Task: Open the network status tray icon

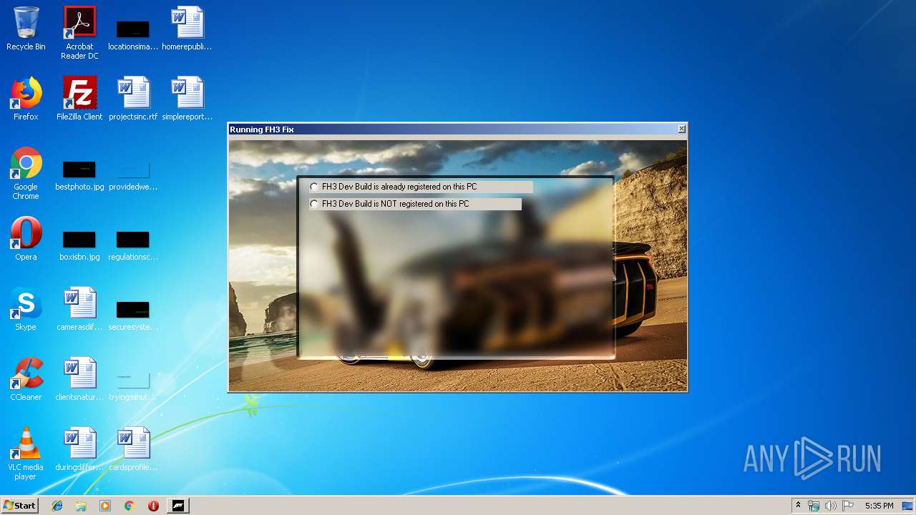Action: pos(814,506)
